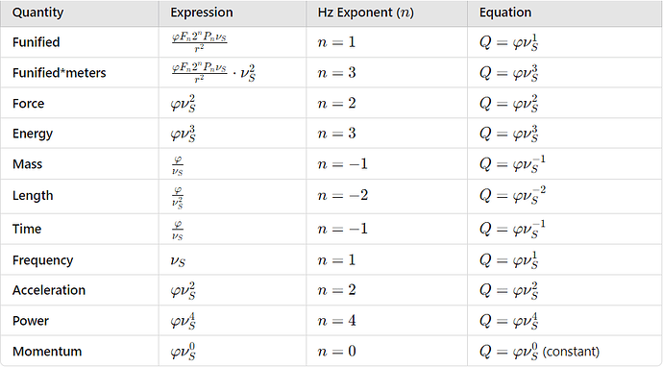This screenshot has height=367, width=663.
Task: Click the n = 0 exponent cell
Action: tap(337, 352)
